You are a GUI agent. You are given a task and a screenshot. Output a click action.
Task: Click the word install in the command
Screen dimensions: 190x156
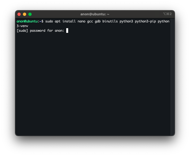pos(69,21)
